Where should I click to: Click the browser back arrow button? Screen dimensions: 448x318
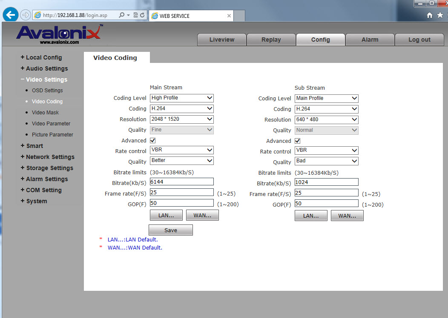[x=10, y=15]
